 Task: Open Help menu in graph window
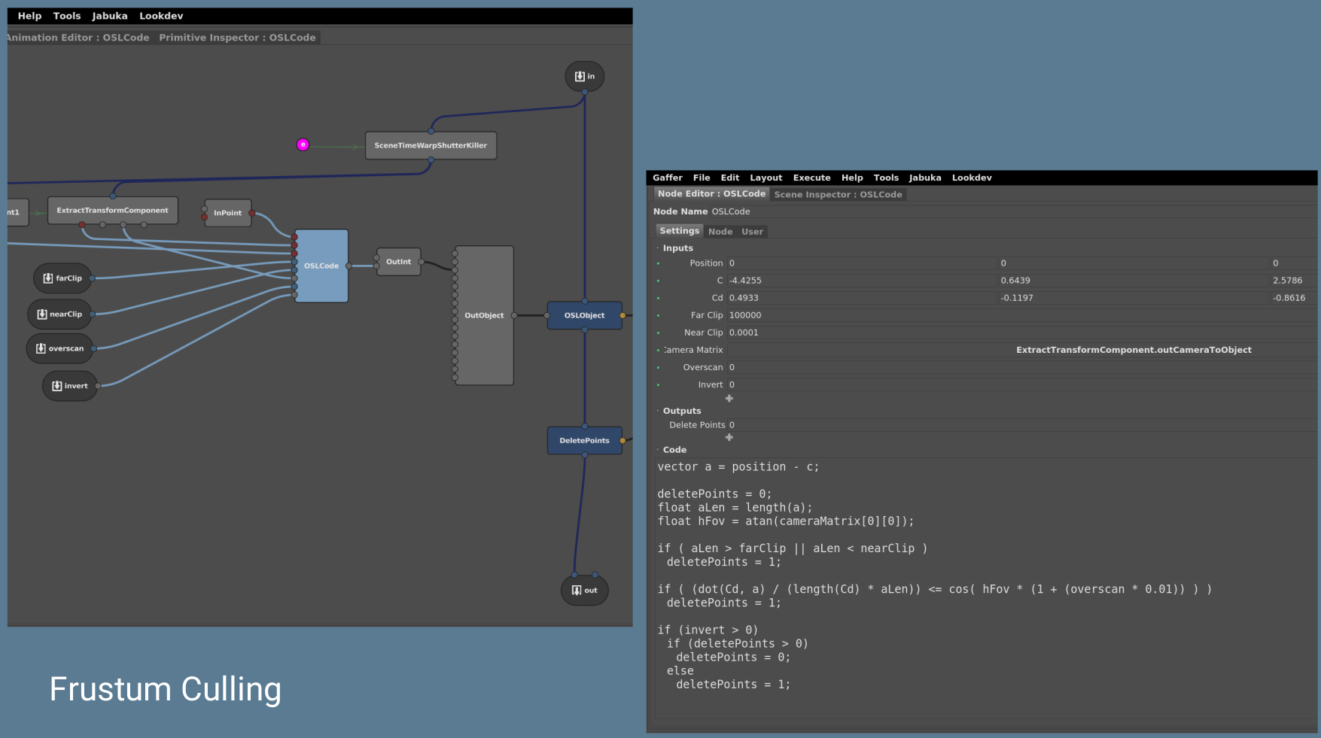coord(30,16)
